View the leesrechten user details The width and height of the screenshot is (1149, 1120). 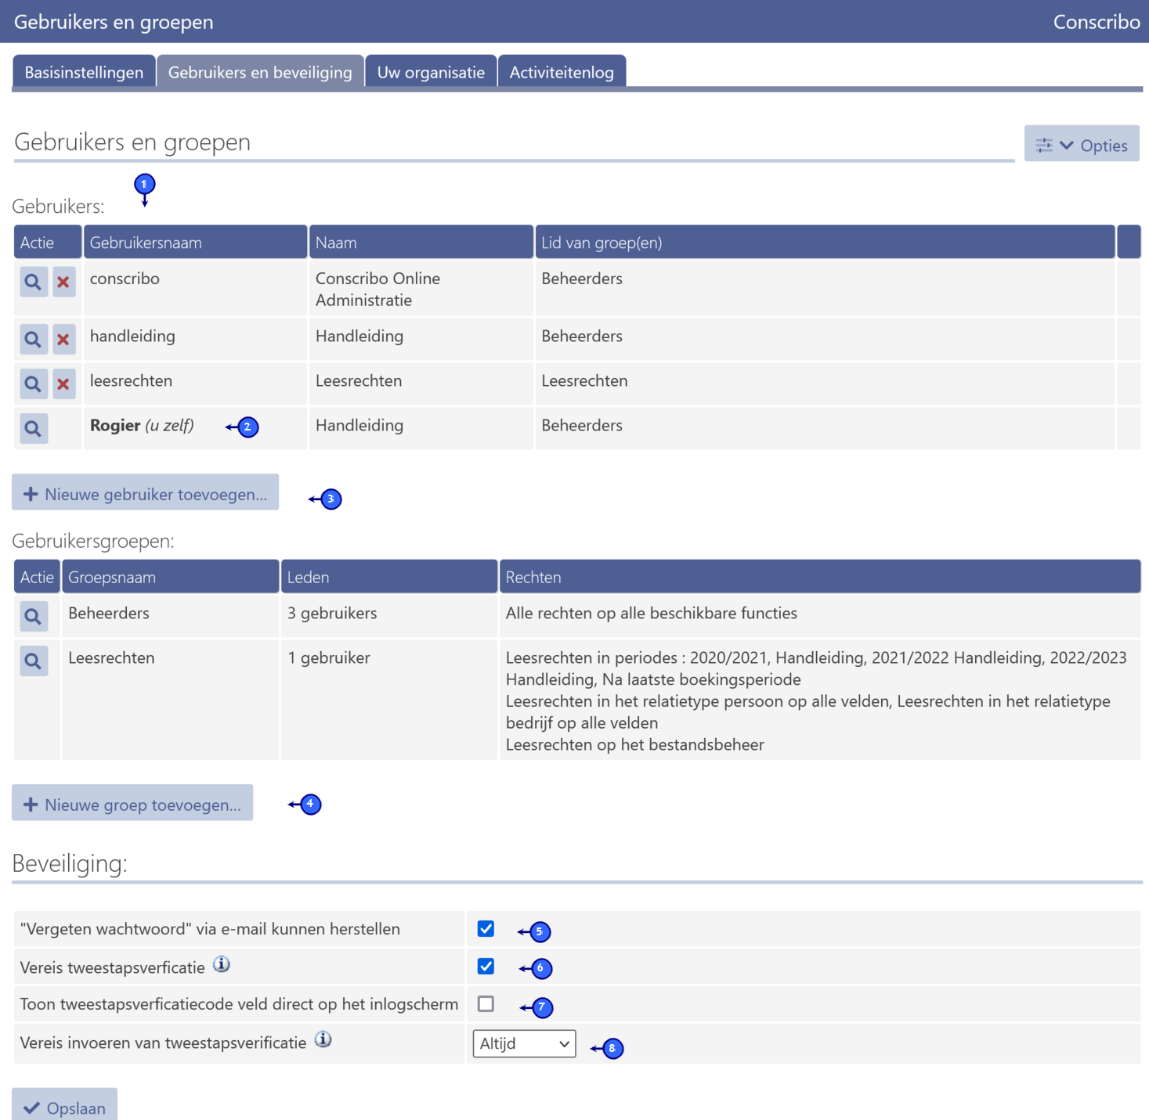click(34, 384)
